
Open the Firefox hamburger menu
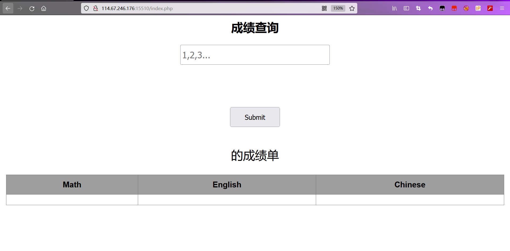[502, 8]
